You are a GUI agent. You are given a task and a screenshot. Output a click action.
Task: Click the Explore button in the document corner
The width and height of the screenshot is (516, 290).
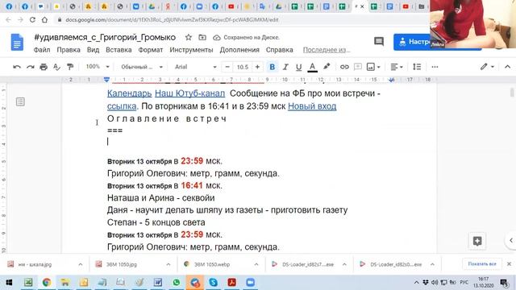[x=477, y=241]
